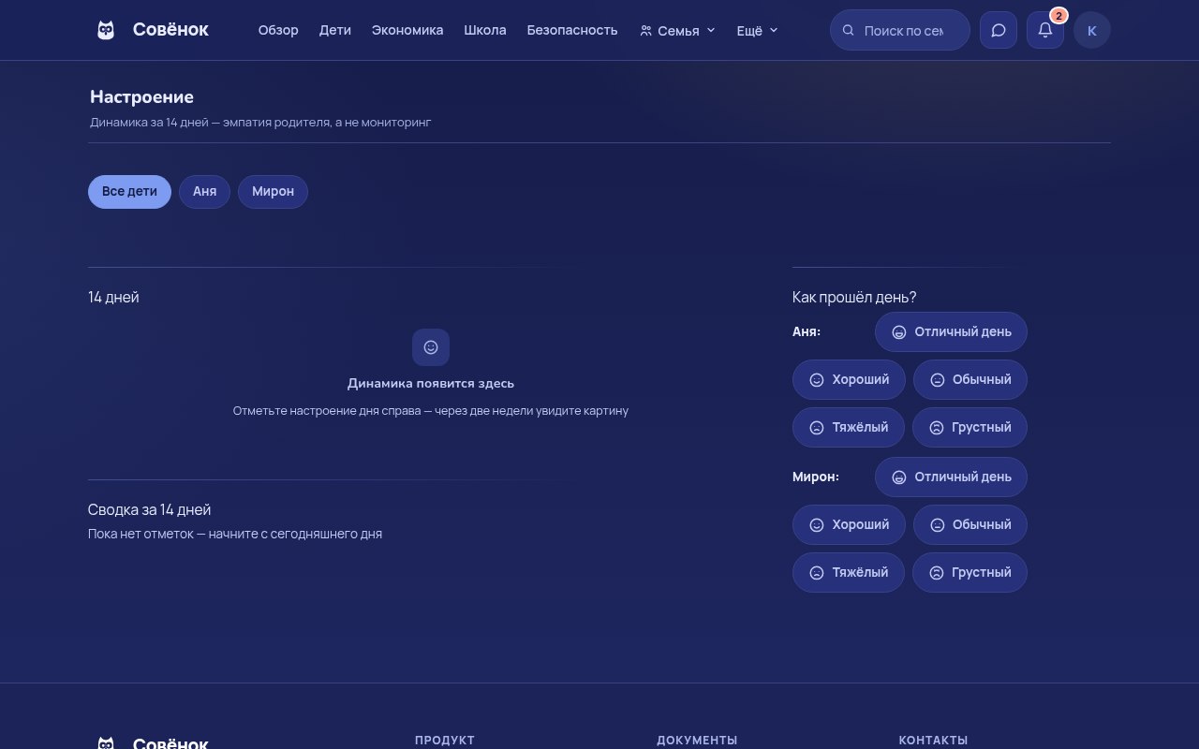Viewport: 1199px width, 749px height.
Task: Mark Аня's day as Тяжёлый
Action: point(849,427)
